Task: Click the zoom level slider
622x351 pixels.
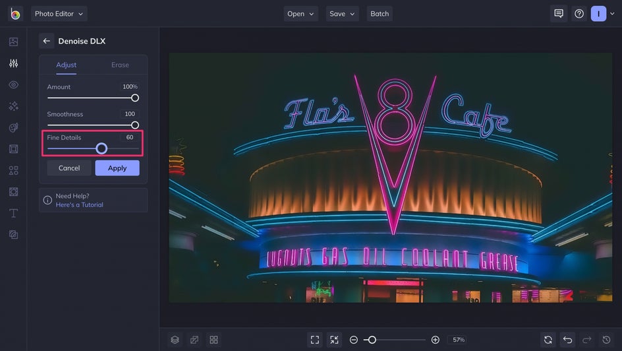Action: coord(395,340)
